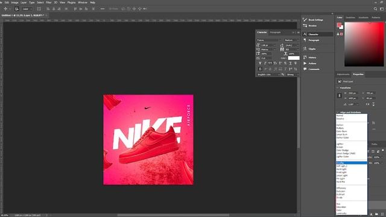386x217 pixels.
Task: Open the Brush Settings panel
Action: tap(318, 20)
